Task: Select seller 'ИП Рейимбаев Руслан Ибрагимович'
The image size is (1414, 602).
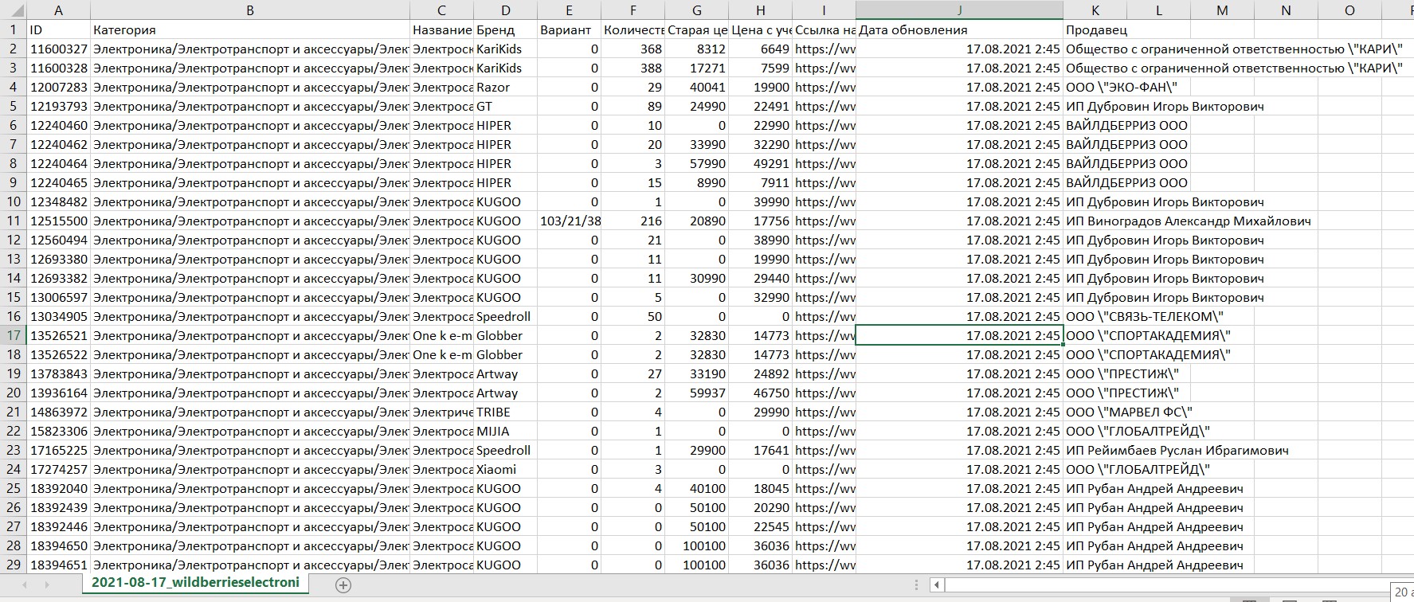Action: [x=1177, y=451]
